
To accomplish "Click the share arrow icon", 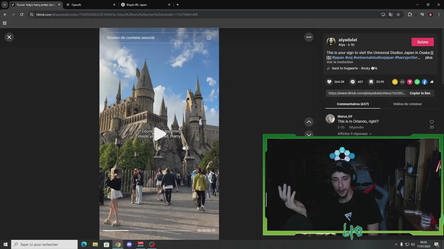I will [432, 82].
